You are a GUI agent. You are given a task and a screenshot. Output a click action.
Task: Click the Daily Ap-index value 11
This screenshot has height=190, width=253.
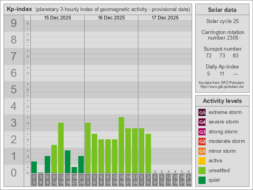click(x=222, y=74)
